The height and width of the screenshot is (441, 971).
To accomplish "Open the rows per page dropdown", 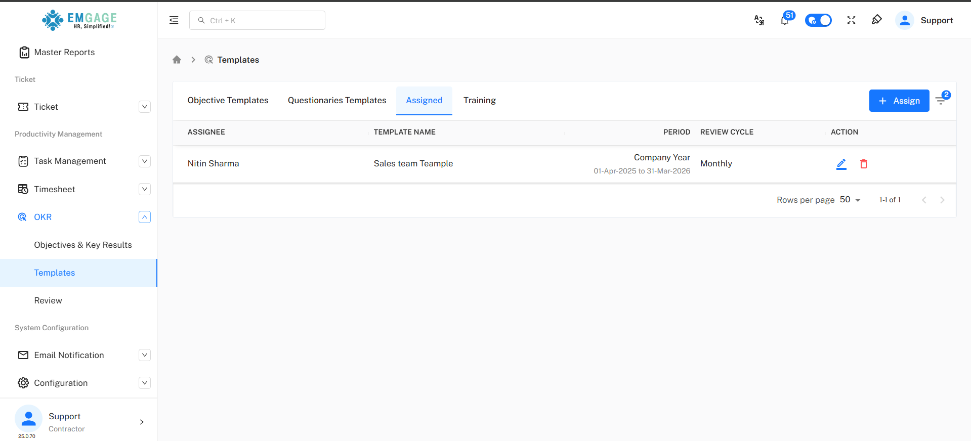I will click(x=850, y=200).
